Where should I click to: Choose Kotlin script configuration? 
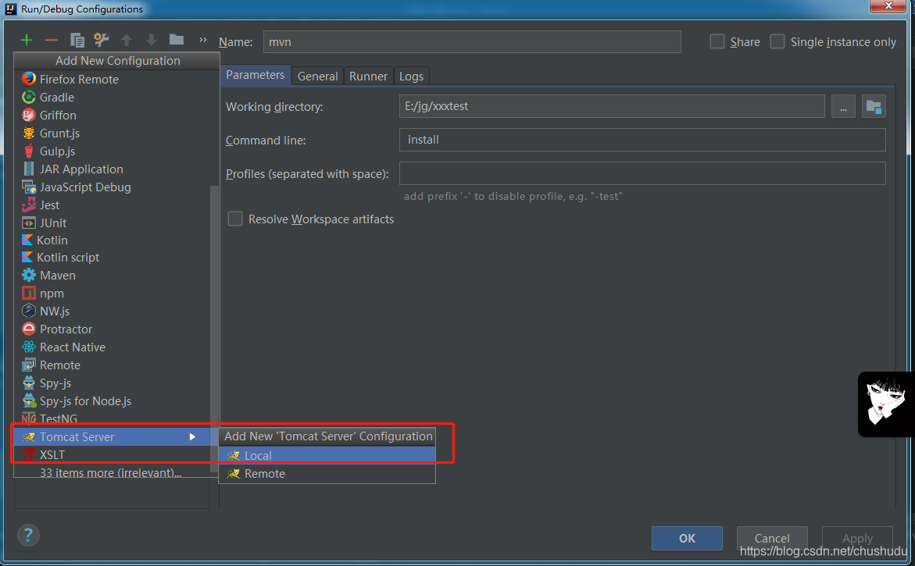click(112, 258)
